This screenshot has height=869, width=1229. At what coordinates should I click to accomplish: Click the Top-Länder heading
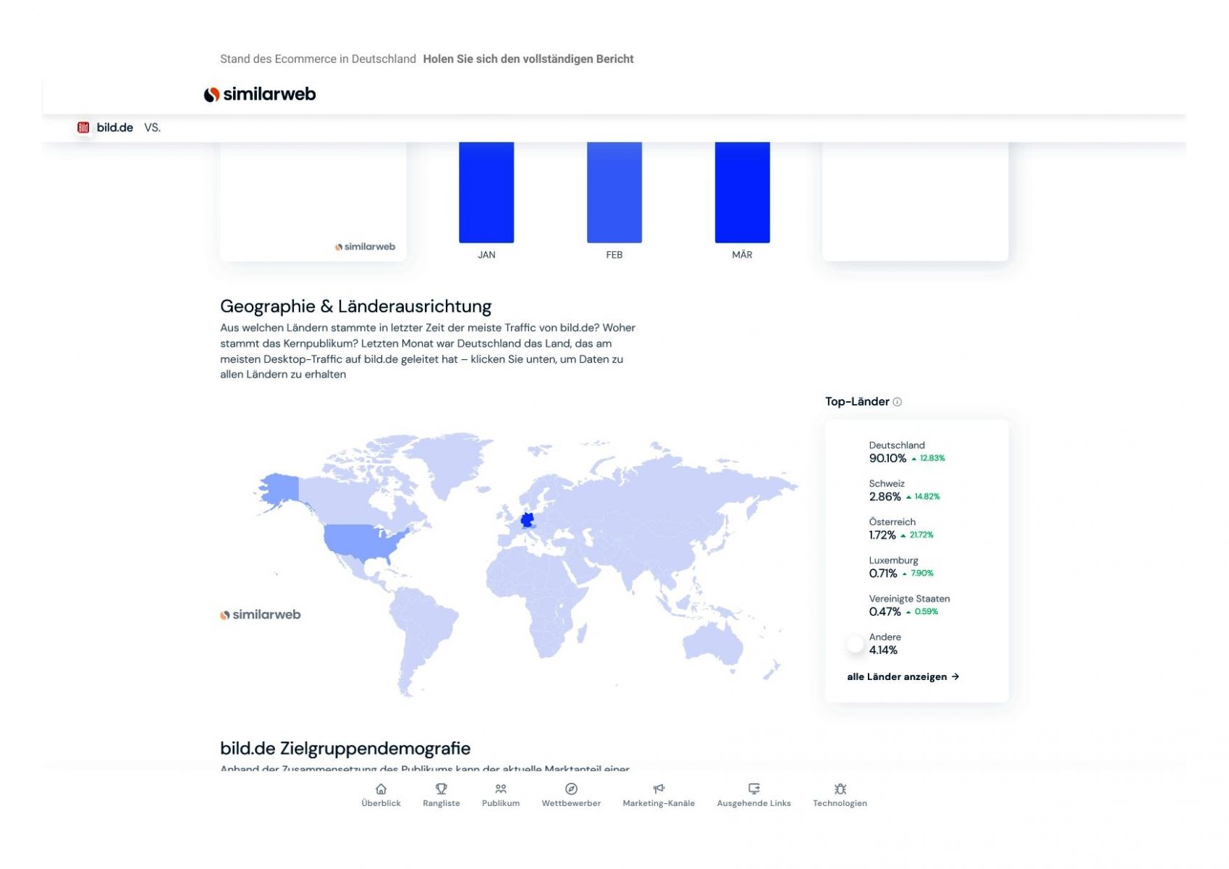[x=857, y=402]
